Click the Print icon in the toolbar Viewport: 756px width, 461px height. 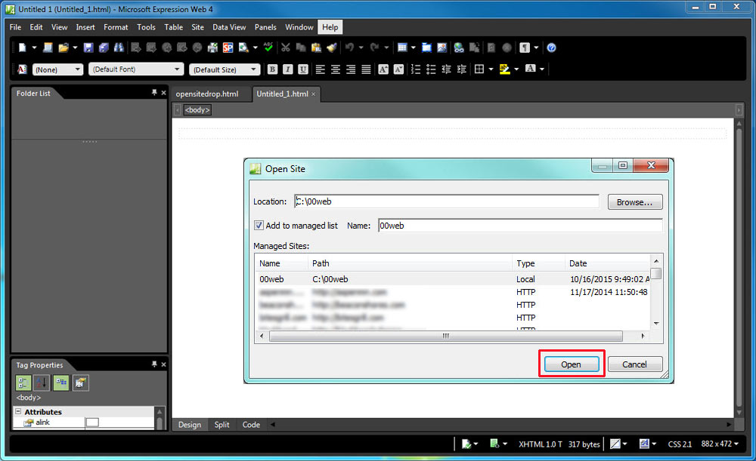212,48
